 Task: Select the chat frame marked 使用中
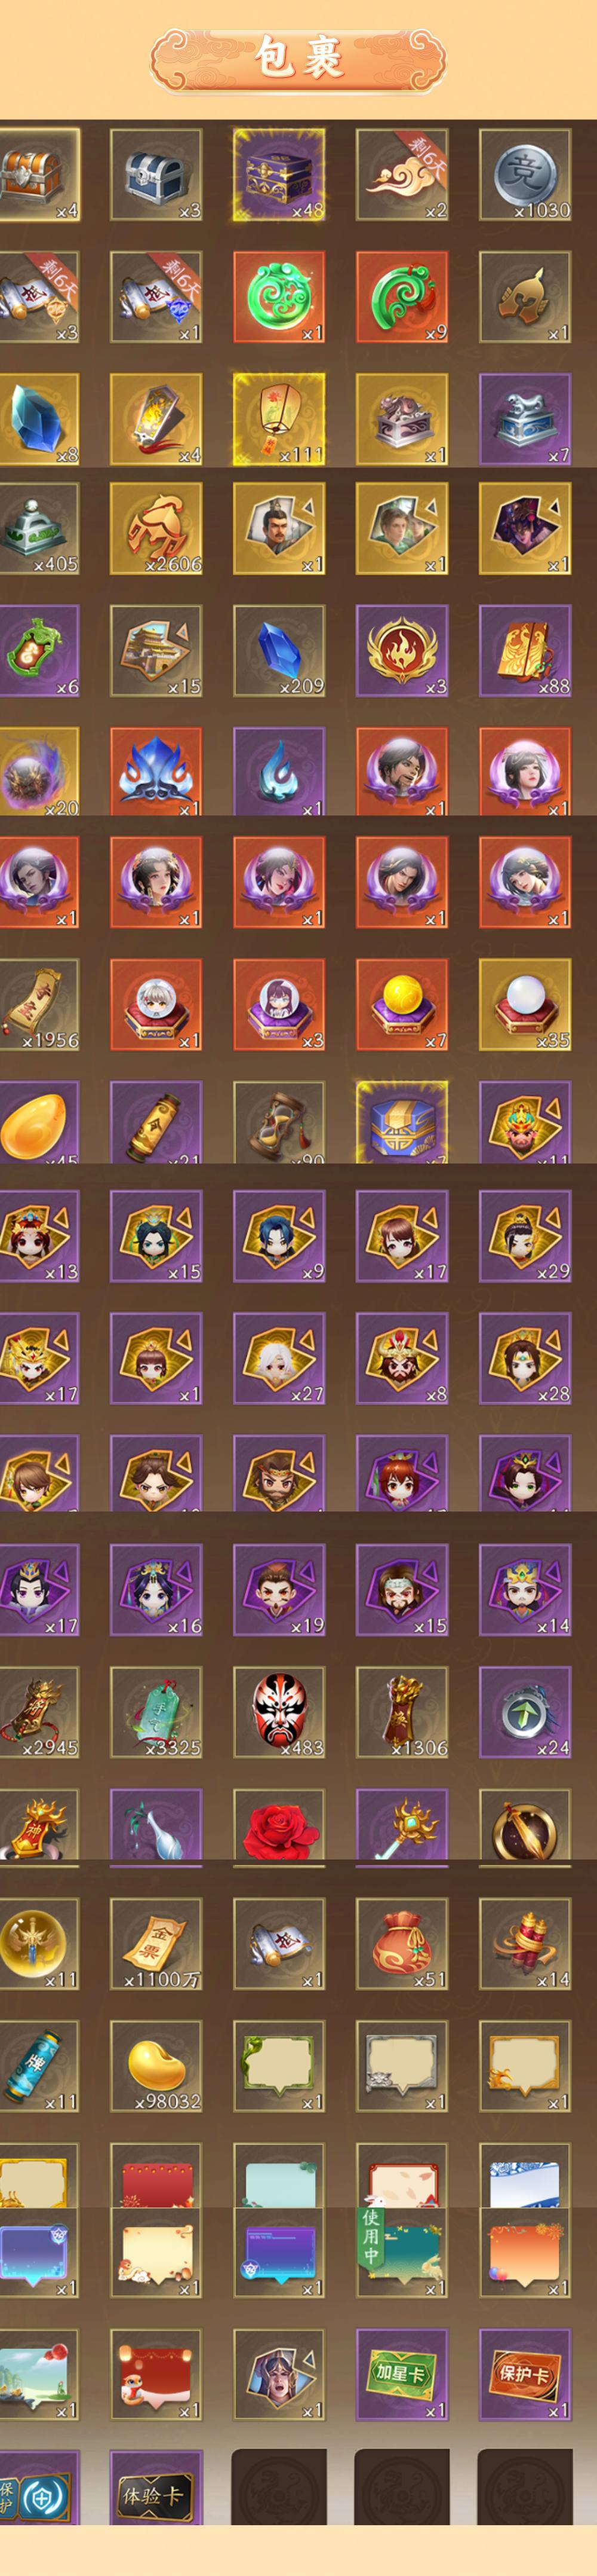point(401,2250)
